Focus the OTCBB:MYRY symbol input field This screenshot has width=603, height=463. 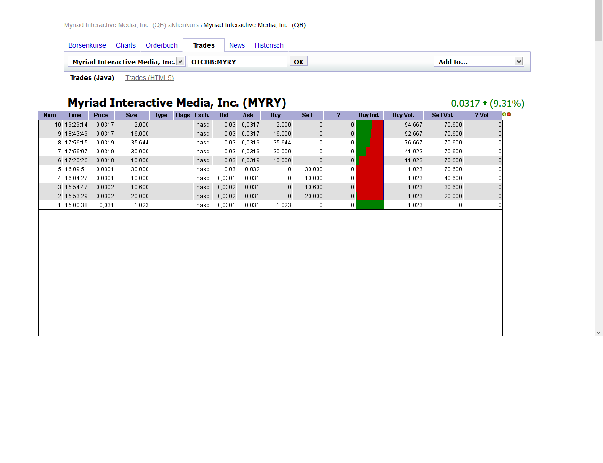237,62
